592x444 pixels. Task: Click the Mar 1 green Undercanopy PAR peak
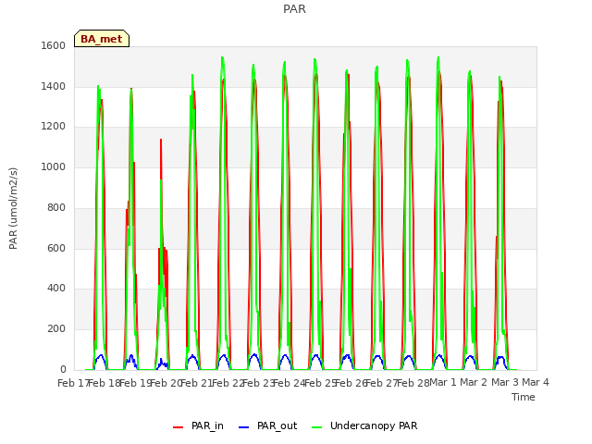(x=438, y=57)
